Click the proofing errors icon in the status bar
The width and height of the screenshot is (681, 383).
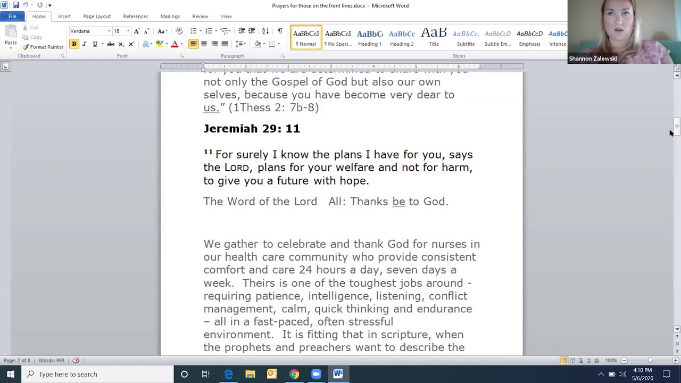(x=76, y=361)
